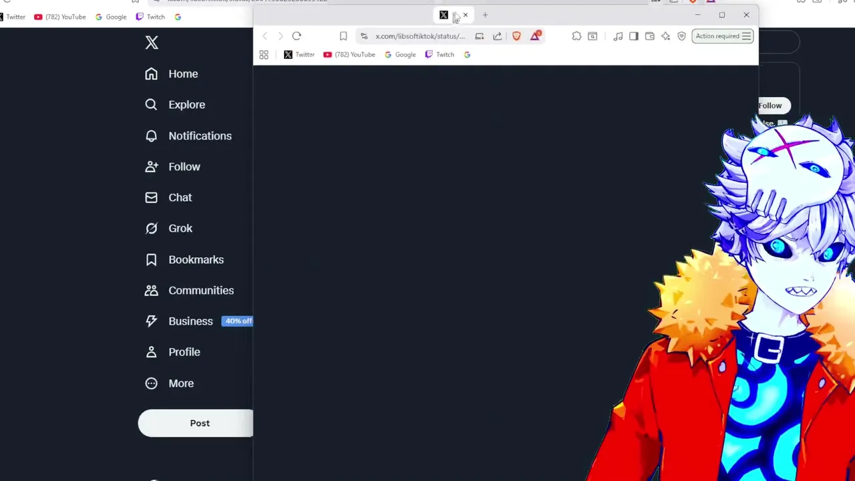Open Twitter bookmark in front window

(299, 55)
